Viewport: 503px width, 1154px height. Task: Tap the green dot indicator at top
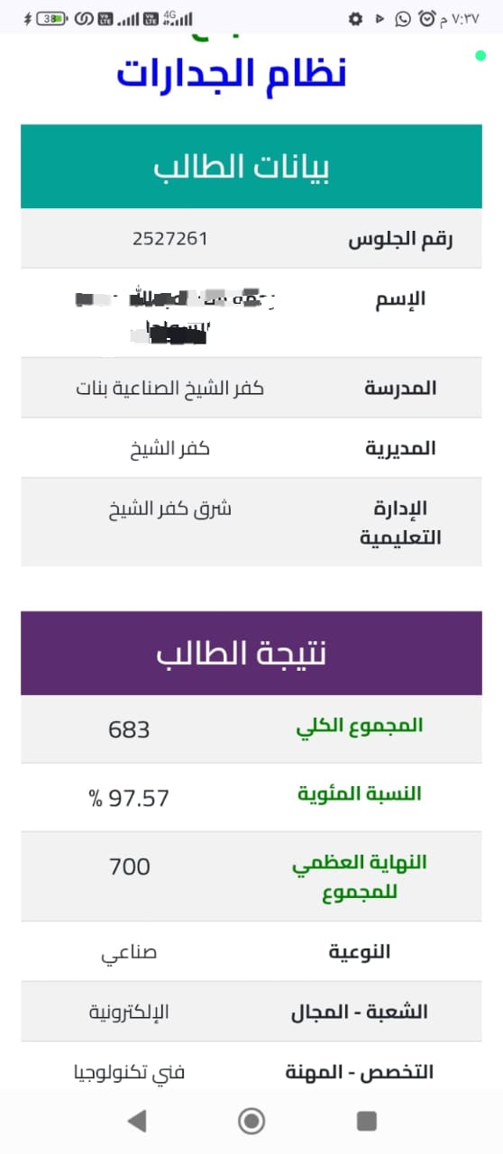point(480,56)
